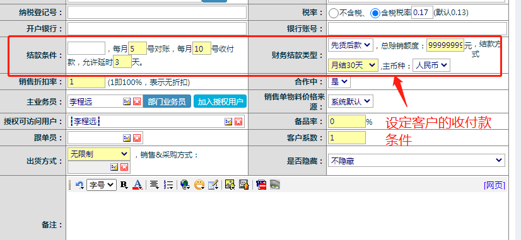The image size is (521, 240).
Task: Open the 先货后款 settlement type dropdown
Action: 351,45
